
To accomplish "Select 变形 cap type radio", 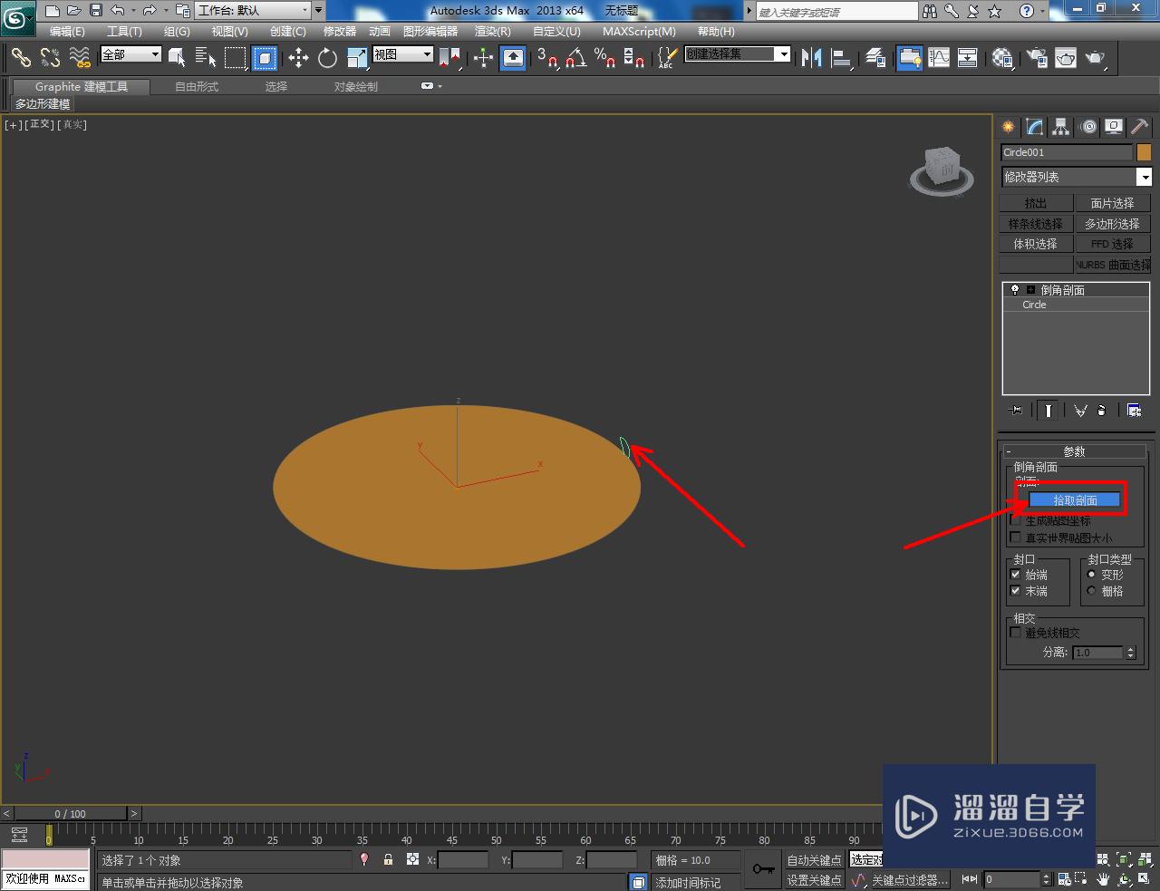I will pyautogui.click(x=1091, y=575).
